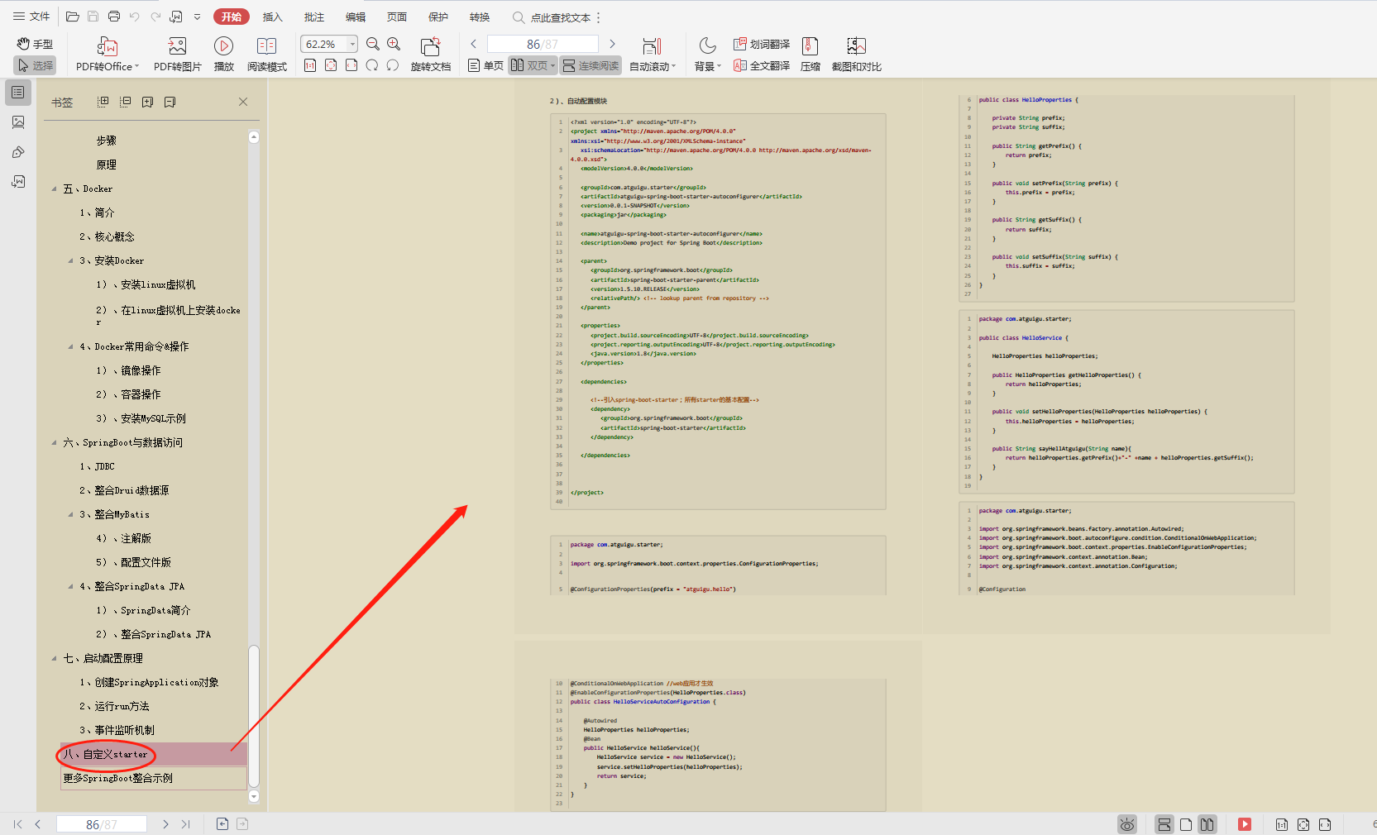1377x835 pixels.
Task: Collapse the 五、Docker bookmark
Action: click(x=55, y=189)
